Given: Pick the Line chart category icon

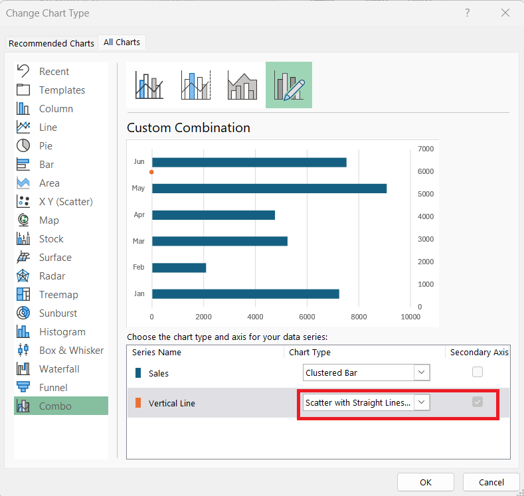Looking at the screenshot, I should pos(23,127).
